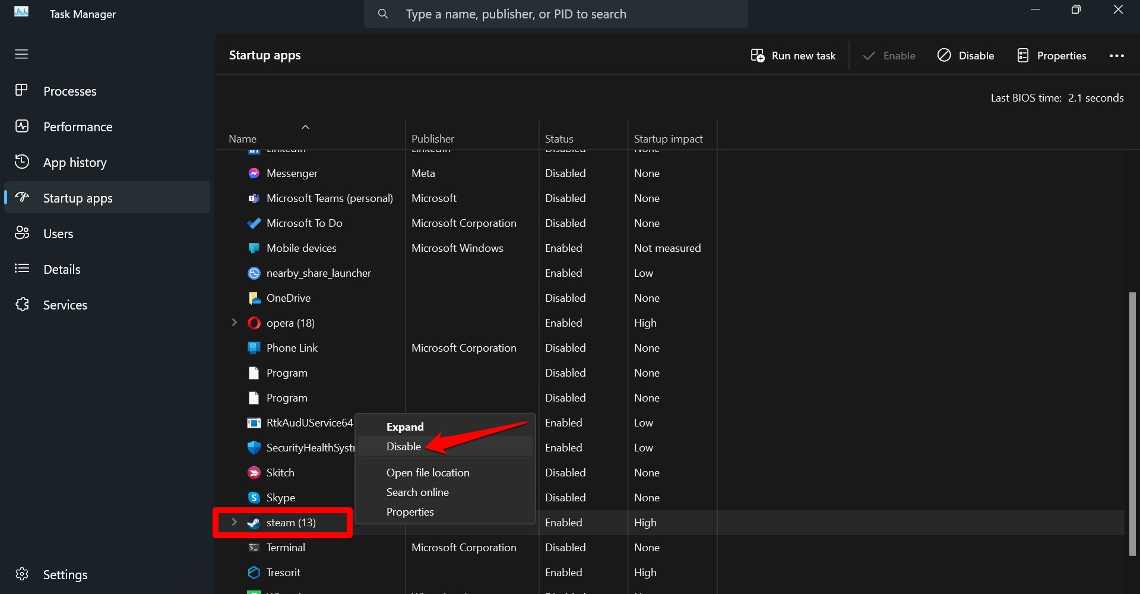Sort by Status column header

coord(559,139)
